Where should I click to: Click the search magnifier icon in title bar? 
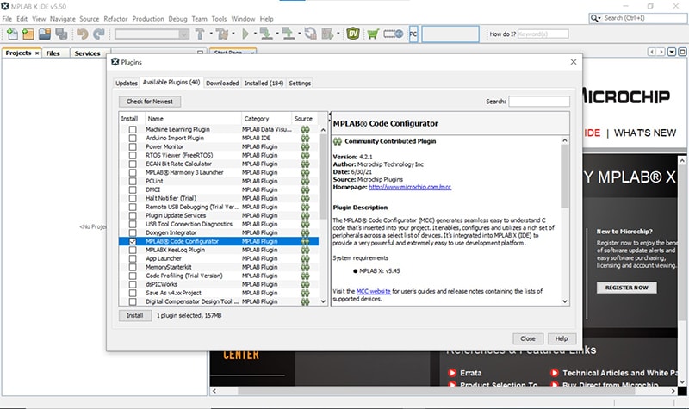click(594, 18)
